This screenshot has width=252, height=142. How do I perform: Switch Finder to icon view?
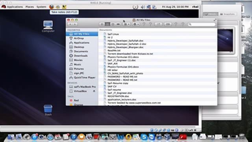(x=102, y=24)
